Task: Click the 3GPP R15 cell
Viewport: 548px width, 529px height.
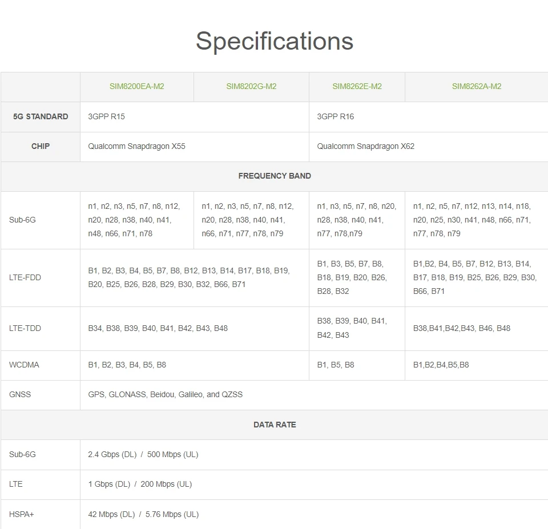Action: [106, 116]
